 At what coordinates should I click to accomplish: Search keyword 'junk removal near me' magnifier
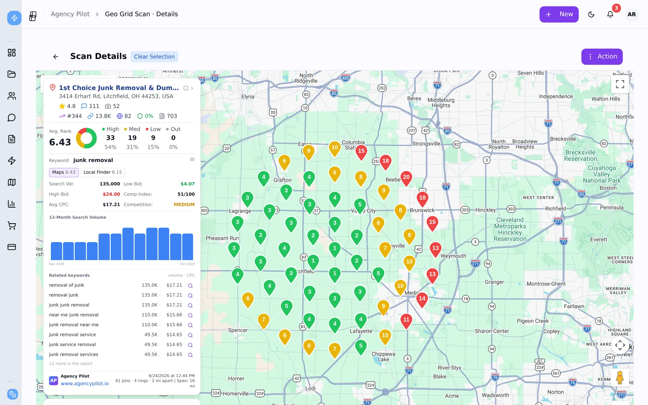[x=191, y=325]
